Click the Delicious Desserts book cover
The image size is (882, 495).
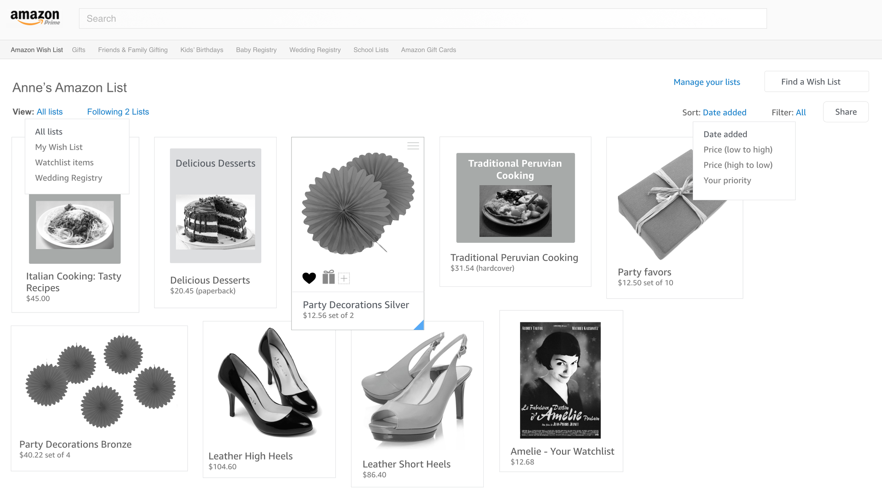[x=216, y=206]
